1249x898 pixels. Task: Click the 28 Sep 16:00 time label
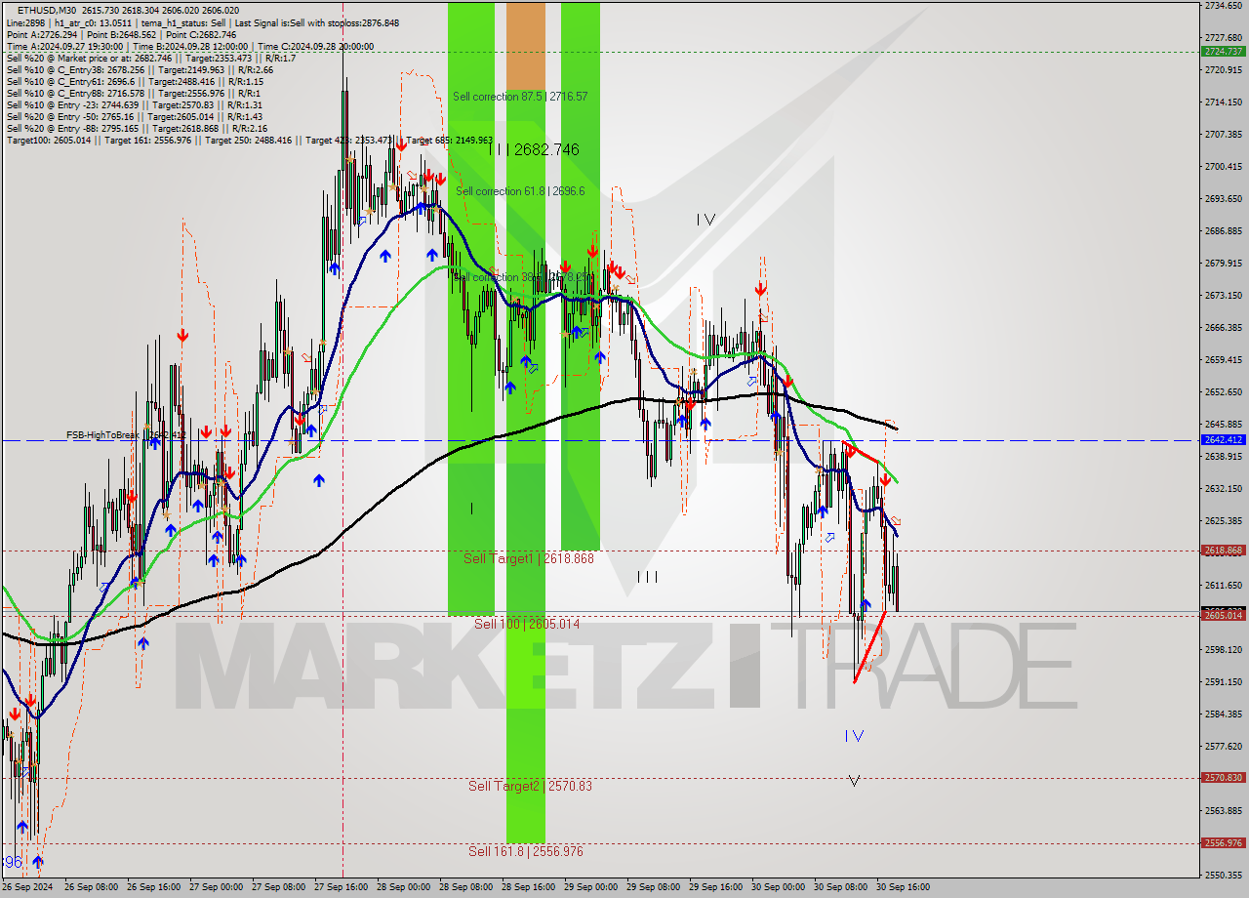tap(530, 887)
